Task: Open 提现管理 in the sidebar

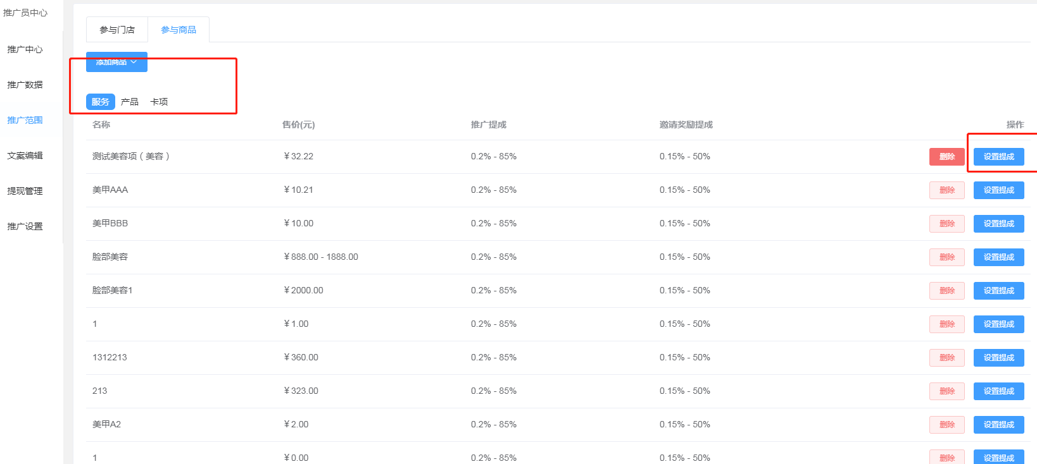Action: click(x=25, y=191)
